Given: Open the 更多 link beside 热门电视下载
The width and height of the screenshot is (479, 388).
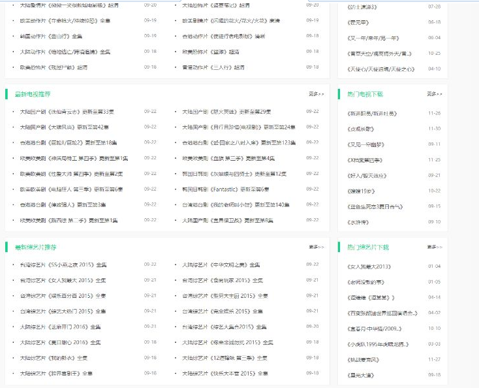Looking at the screenshot, I should 435,94.
